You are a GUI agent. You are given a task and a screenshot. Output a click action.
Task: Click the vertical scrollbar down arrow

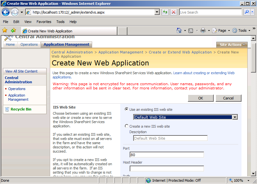[x=253, y=173]
